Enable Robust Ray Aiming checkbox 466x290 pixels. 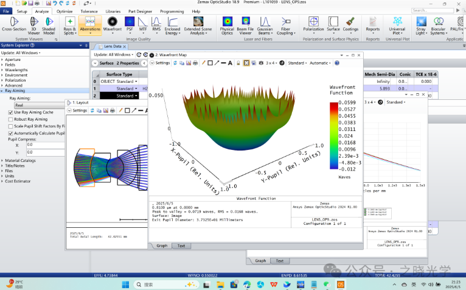tap(10, 119)
